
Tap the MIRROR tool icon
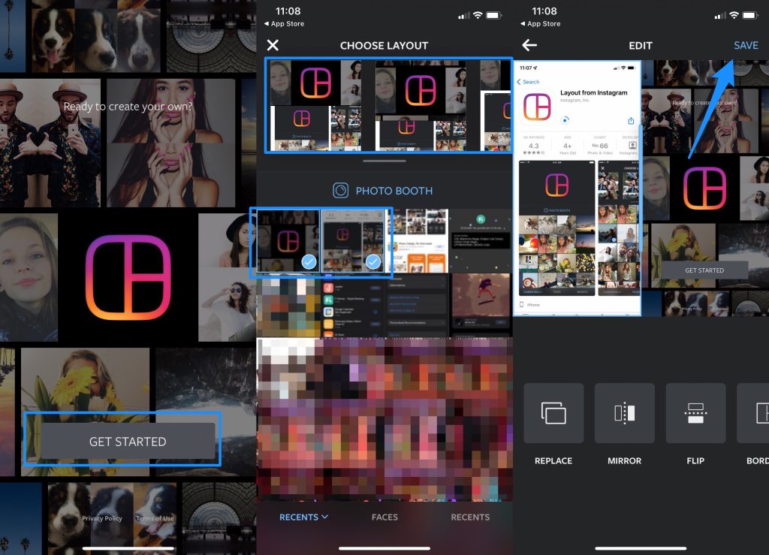click(x=624, y=413)
